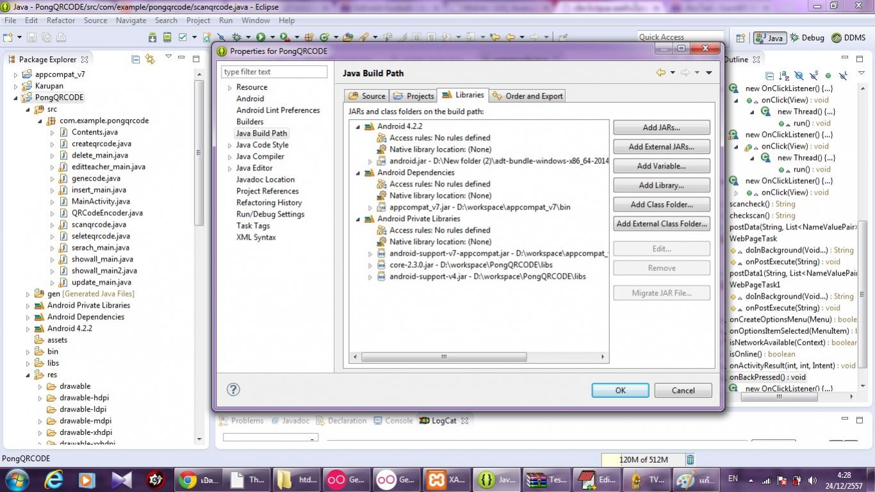The image size is (875, 492).
Task: Click the New file wizard toolbar icon
Action: tap(8, 37)
